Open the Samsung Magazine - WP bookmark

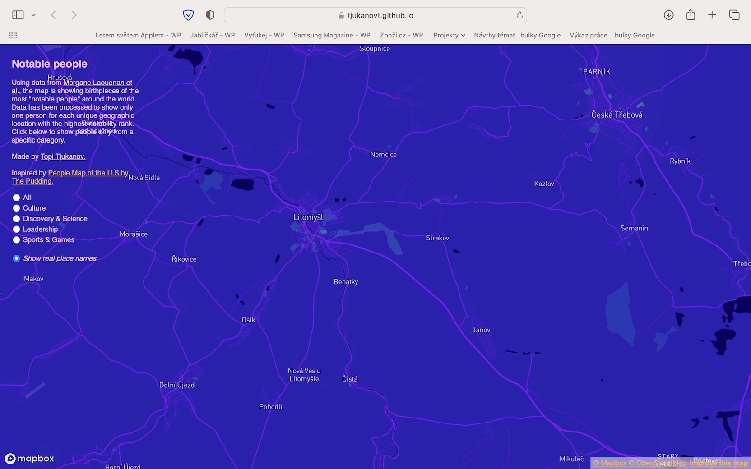pos(332,35)
